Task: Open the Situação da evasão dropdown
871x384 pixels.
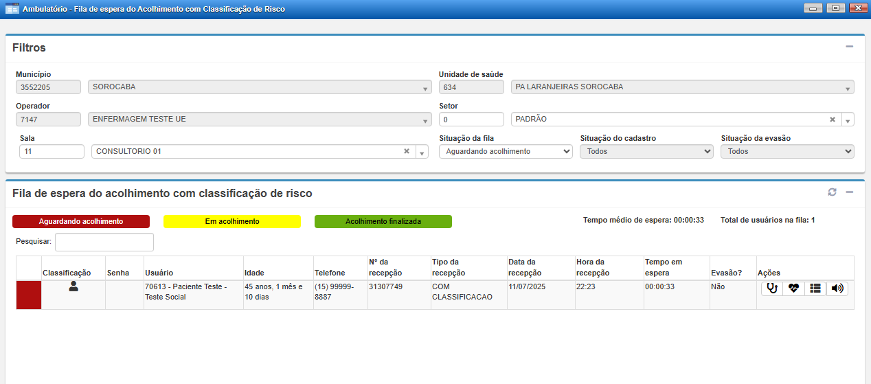Action: coord(787,151)
